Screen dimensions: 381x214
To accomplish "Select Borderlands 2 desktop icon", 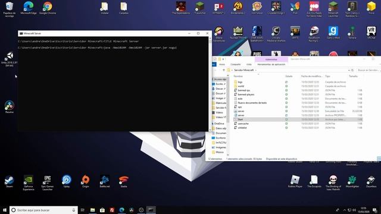I will click(x=238, y=8).
